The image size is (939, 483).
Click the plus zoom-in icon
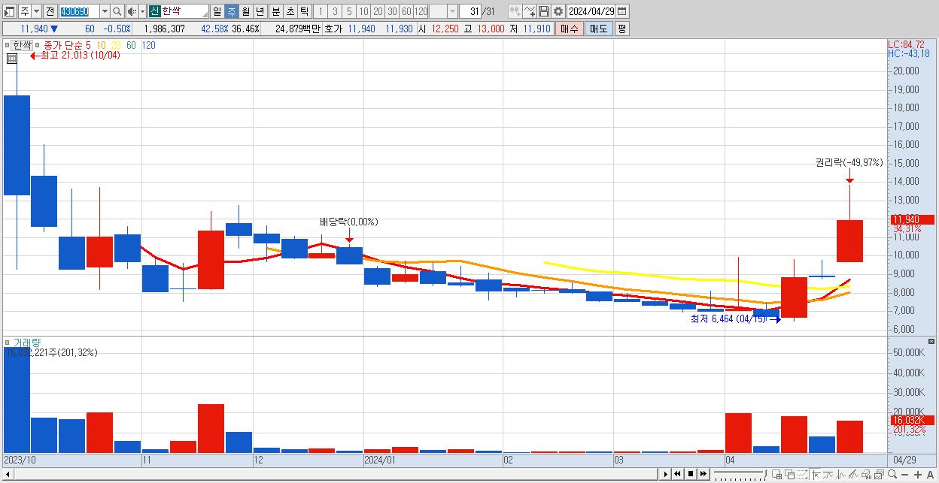[918, 475]
